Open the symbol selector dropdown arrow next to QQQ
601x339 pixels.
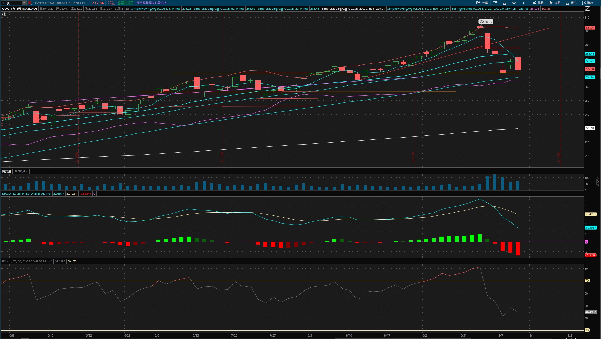click(24, 3)
